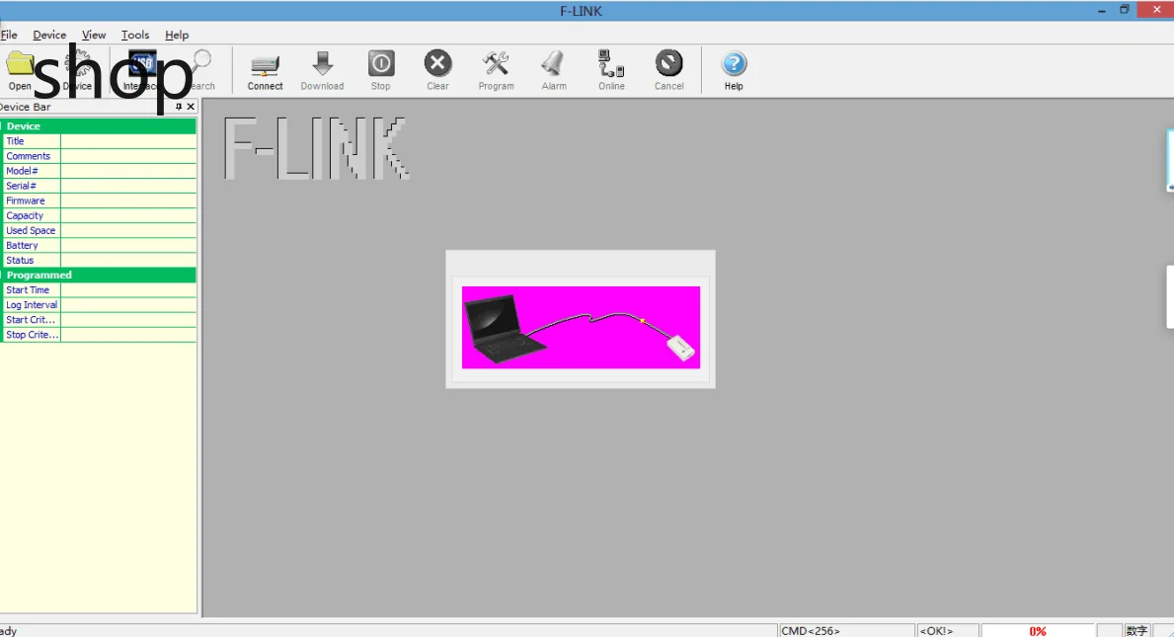Screen dimensions: 1174x637
Task: Click the Model# property row
Action: [98, 172]
